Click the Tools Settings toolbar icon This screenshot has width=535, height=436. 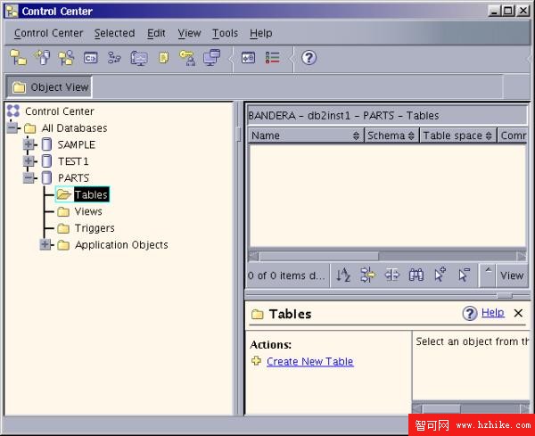[x=248, y=58]
